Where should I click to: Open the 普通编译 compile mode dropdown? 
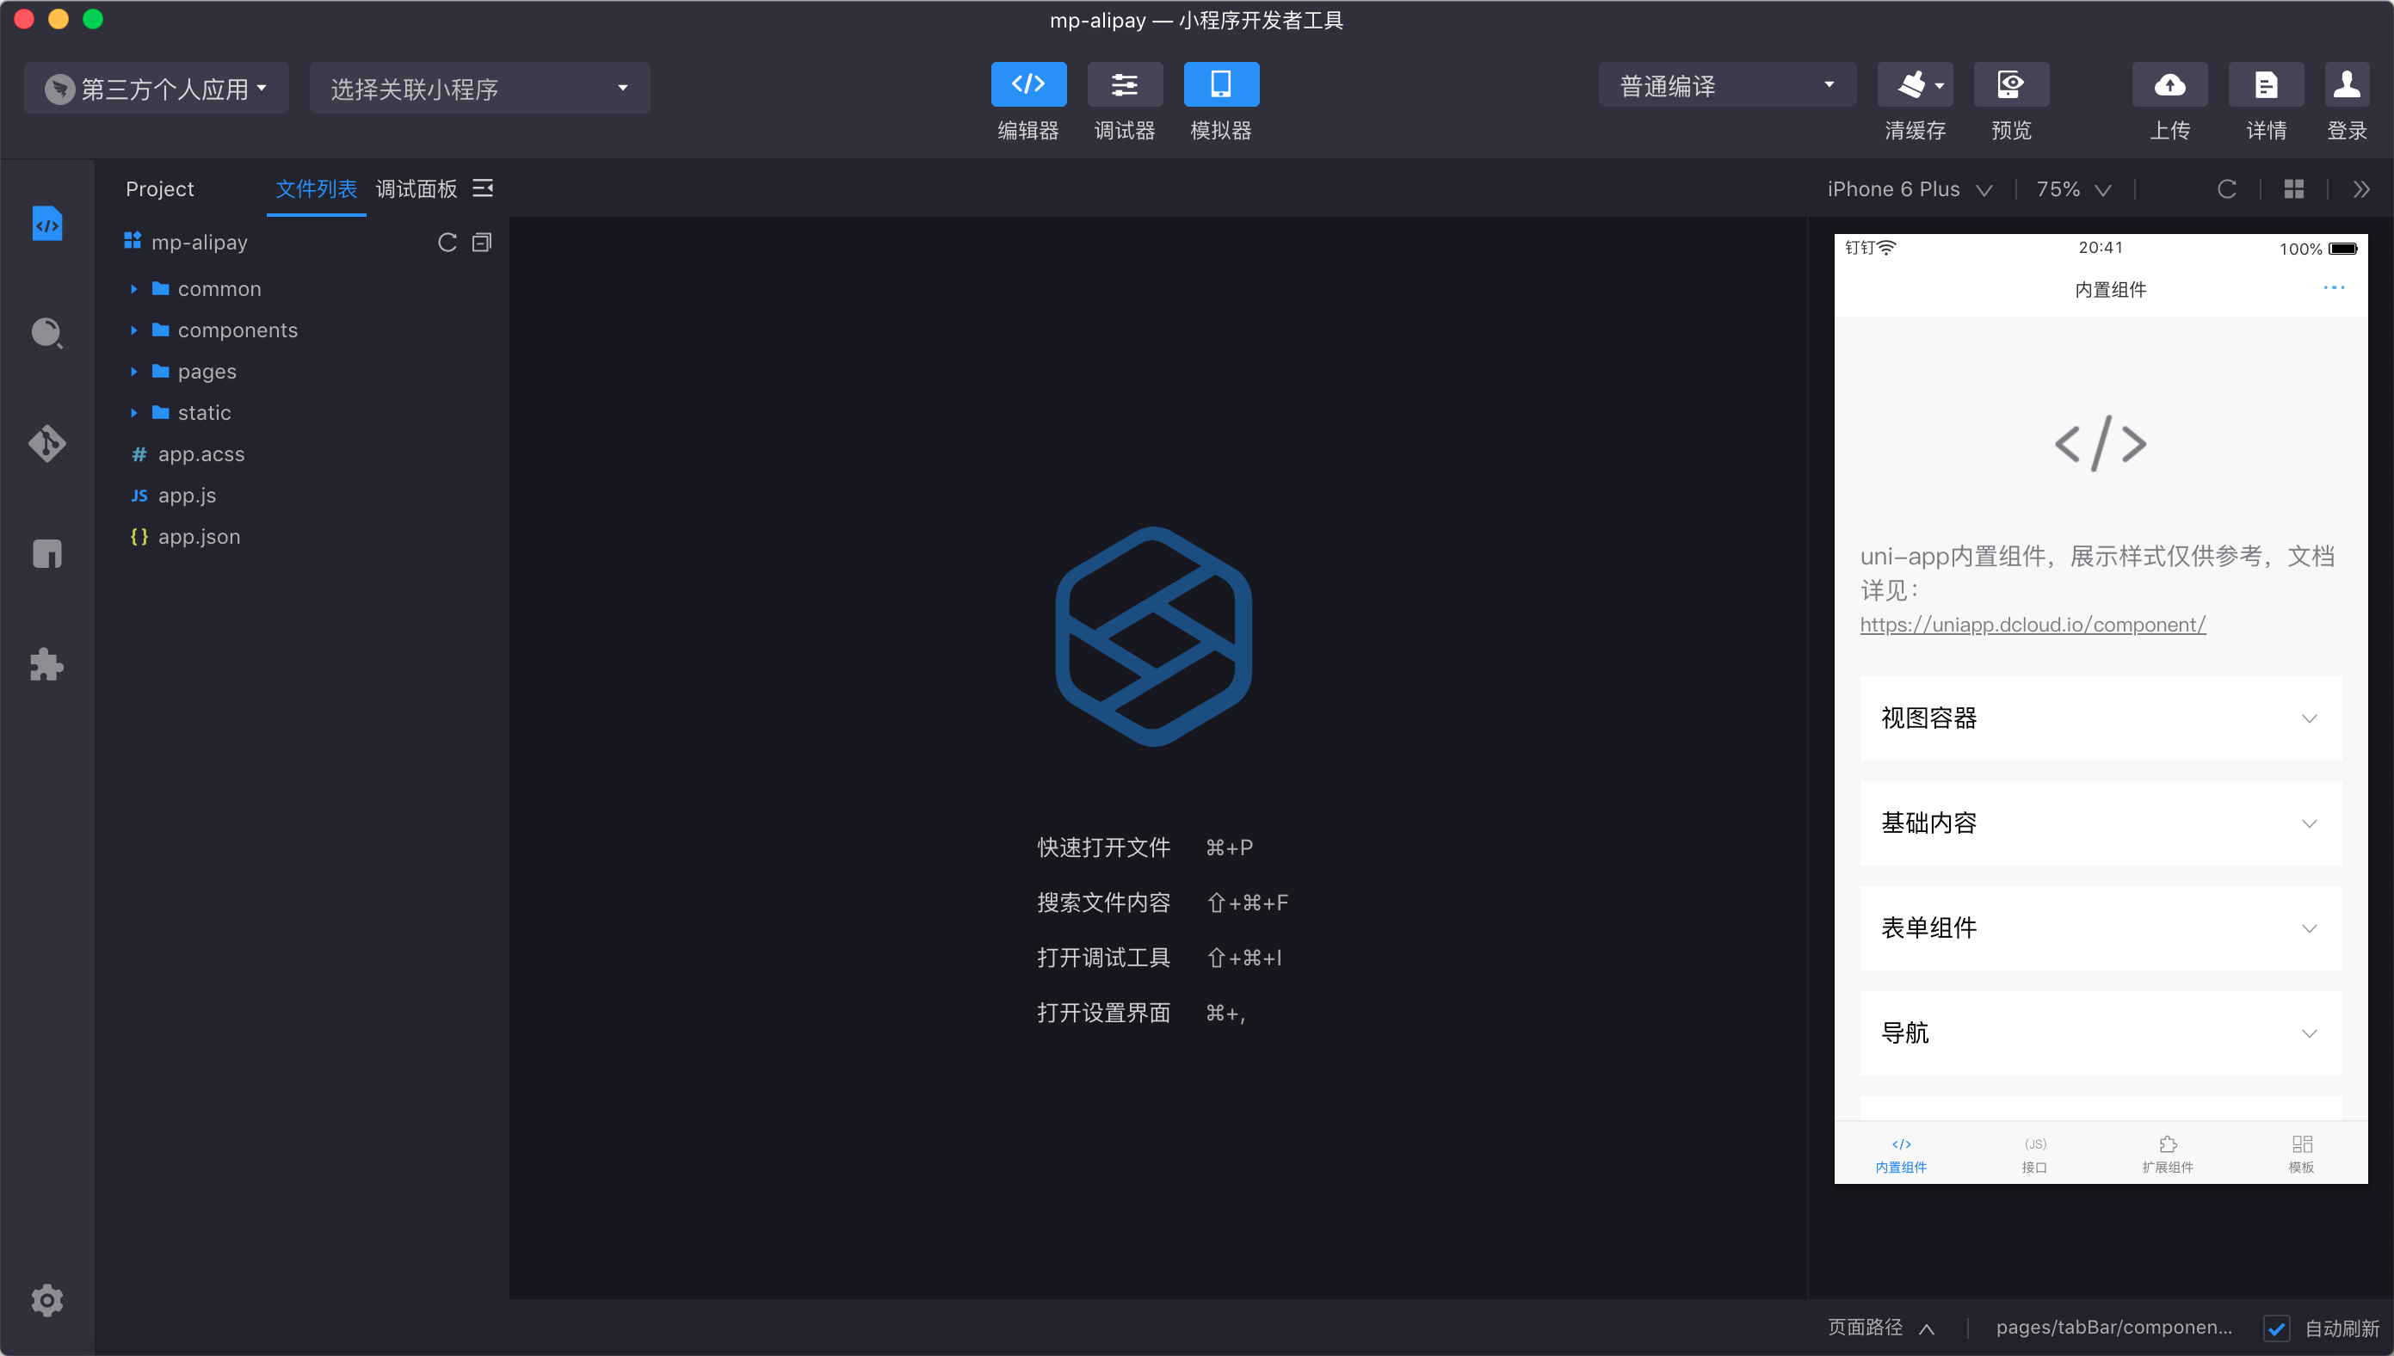(1726, 86)
